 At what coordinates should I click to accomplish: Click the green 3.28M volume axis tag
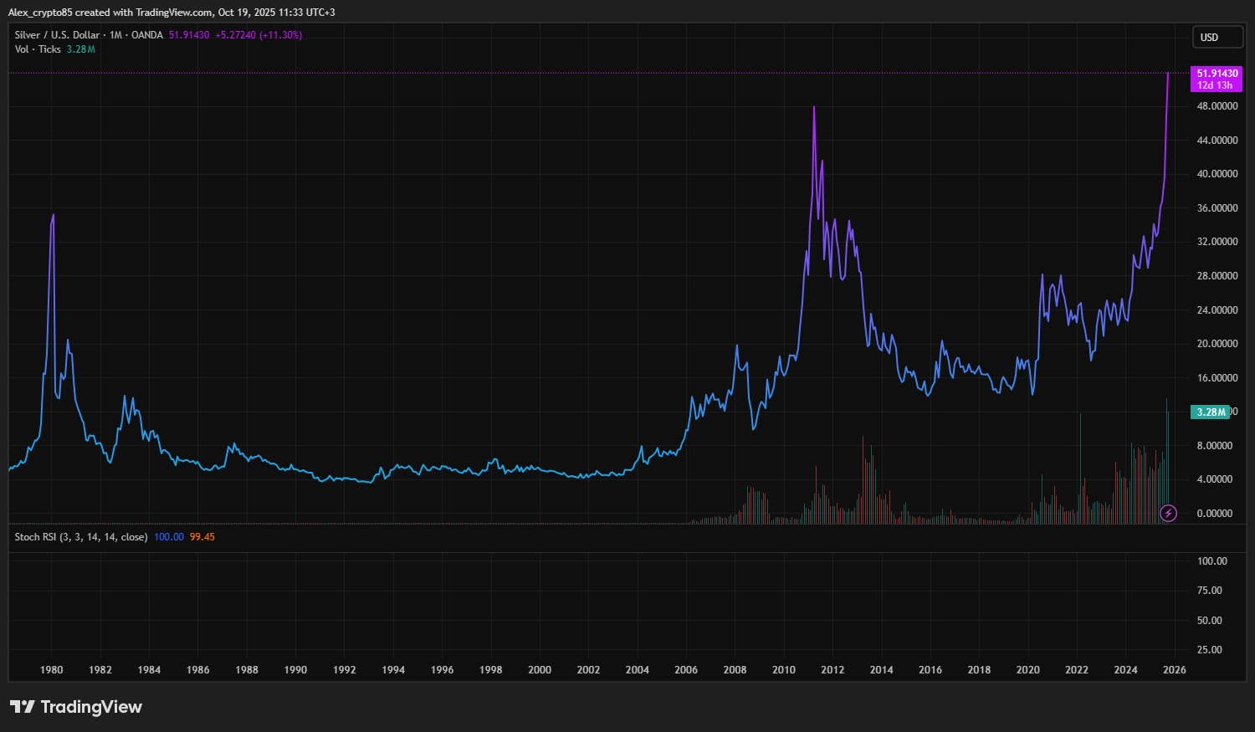(x=1211, y=412)
